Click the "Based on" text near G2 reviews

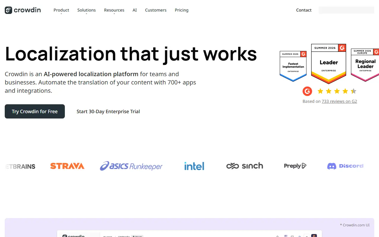(311, 101)
